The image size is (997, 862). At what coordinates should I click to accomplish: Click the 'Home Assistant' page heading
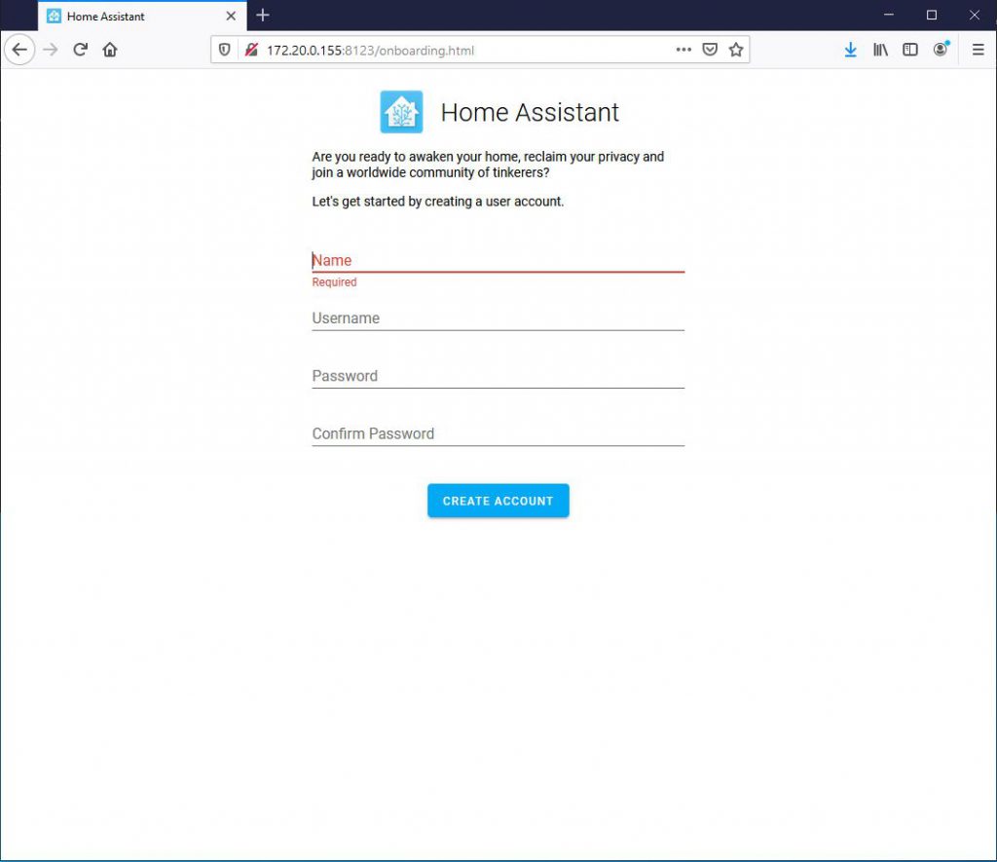(530, 113)
